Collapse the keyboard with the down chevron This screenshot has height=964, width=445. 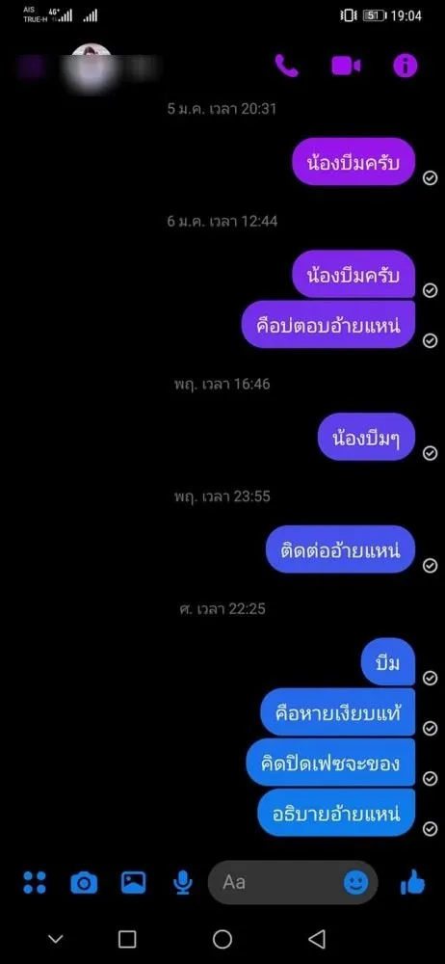(x=56, y=939)
